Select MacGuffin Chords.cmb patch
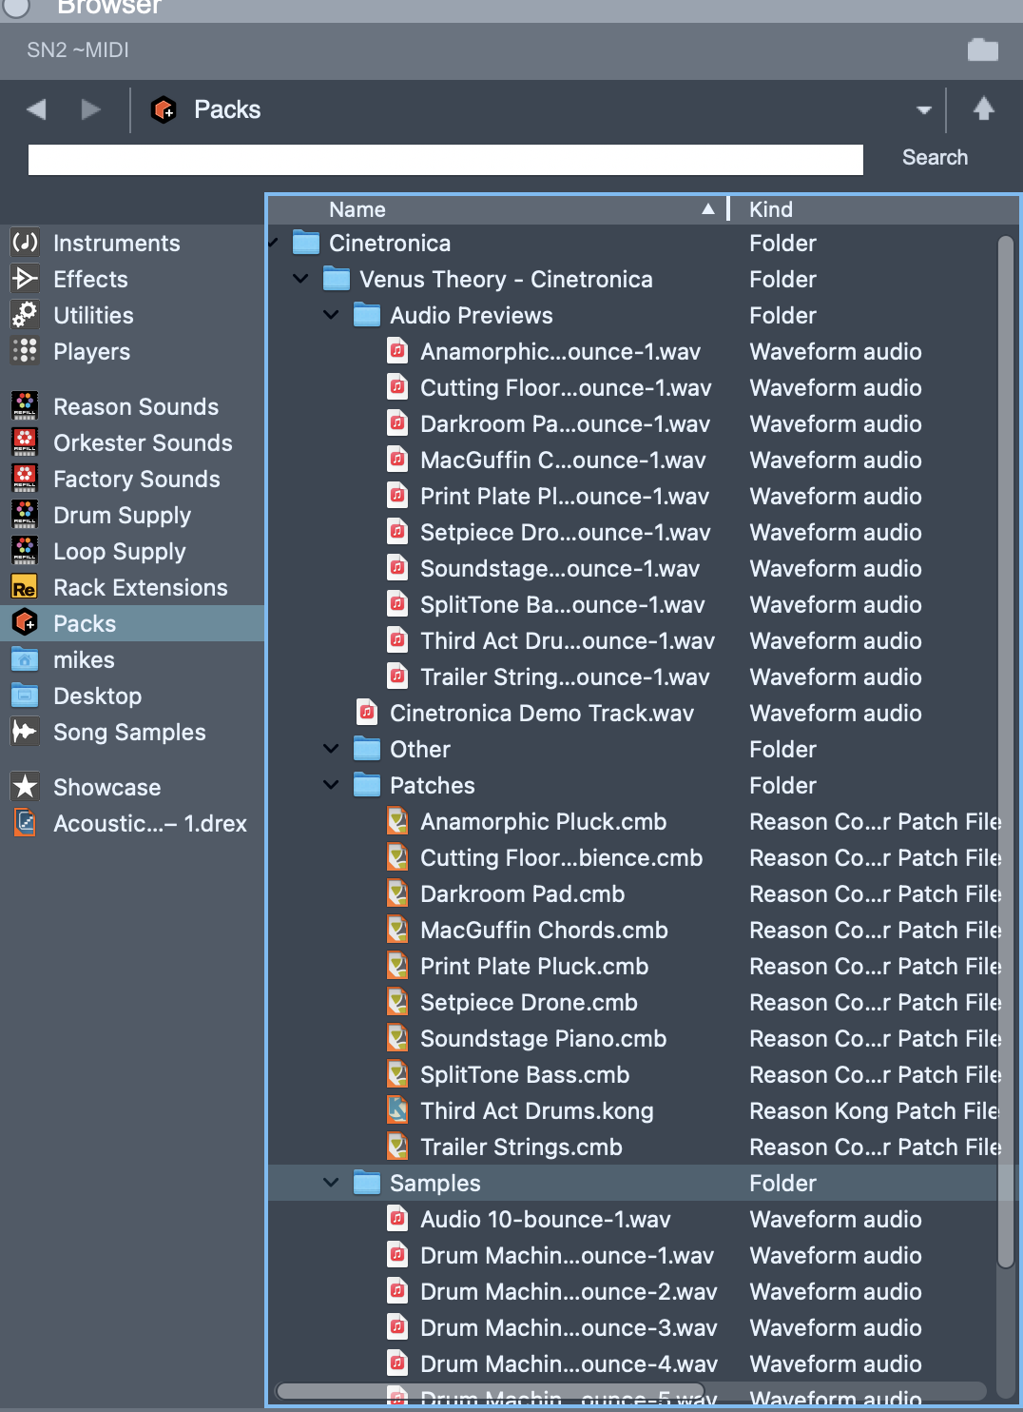The height and width of the screenshot is (1412, 1023). 632,931
